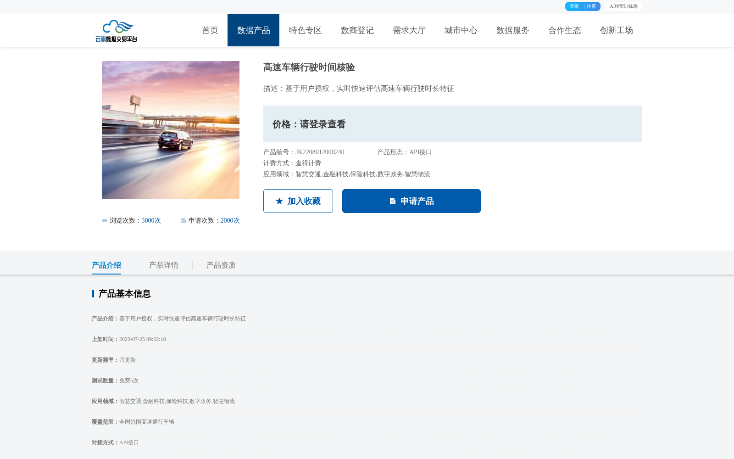
Task: Click product number JK2208012000240
Action: tap(320, 152)
